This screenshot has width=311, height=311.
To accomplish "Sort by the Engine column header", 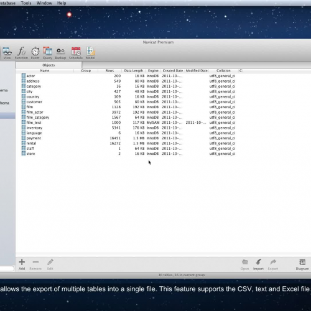I will (153, 70).
